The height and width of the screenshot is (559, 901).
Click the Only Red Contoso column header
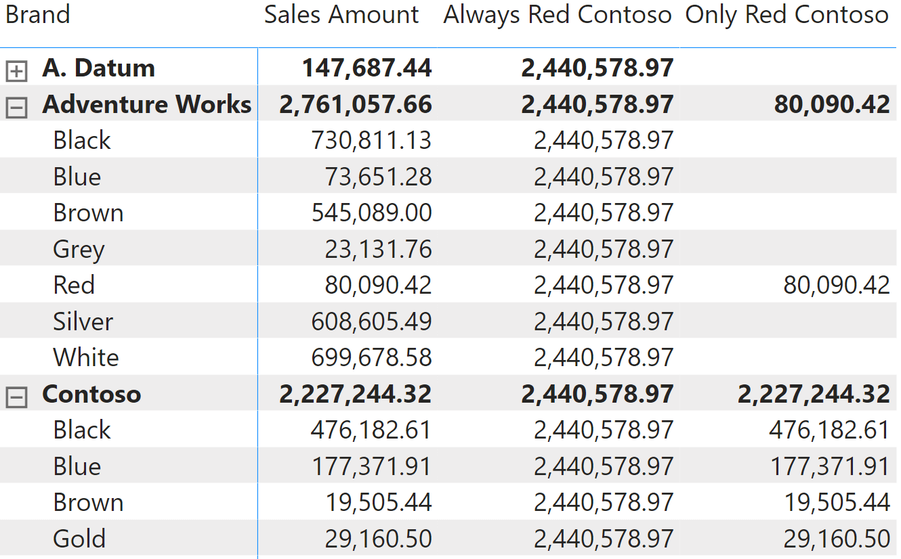787,15
